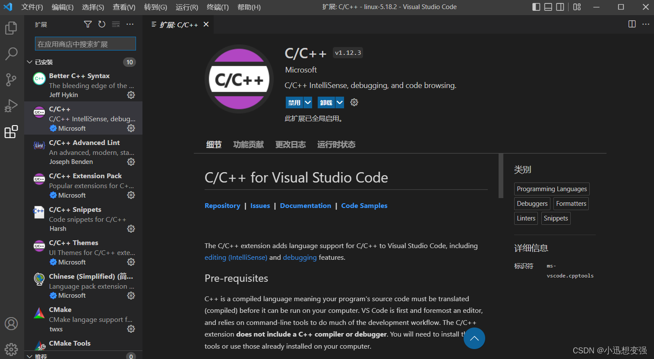Screen dimensions: 654x359
Task: Open the Repository link
Action: pos(222,205)
